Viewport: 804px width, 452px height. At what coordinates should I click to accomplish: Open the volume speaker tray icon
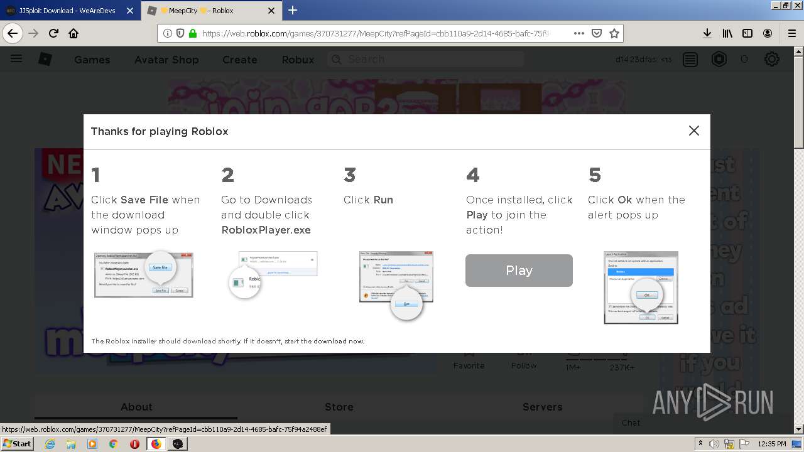click(714, 444)
